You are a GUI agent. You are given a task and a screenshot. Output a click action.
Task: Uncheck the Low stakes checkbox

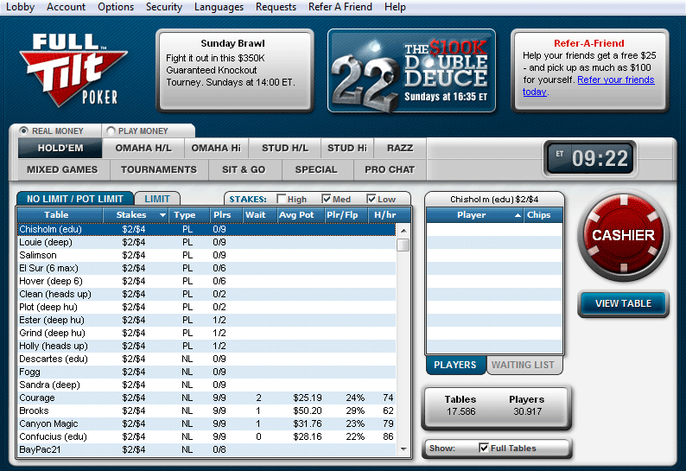click(x=371, y=199)
